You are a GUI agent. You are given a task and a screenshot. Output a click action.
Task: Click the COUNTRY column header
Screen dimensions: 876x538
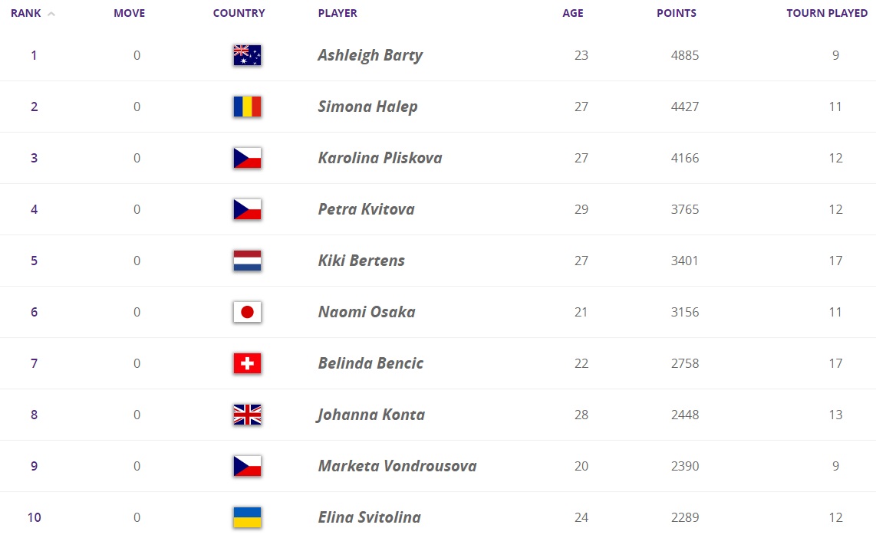(x=239, y=13)
